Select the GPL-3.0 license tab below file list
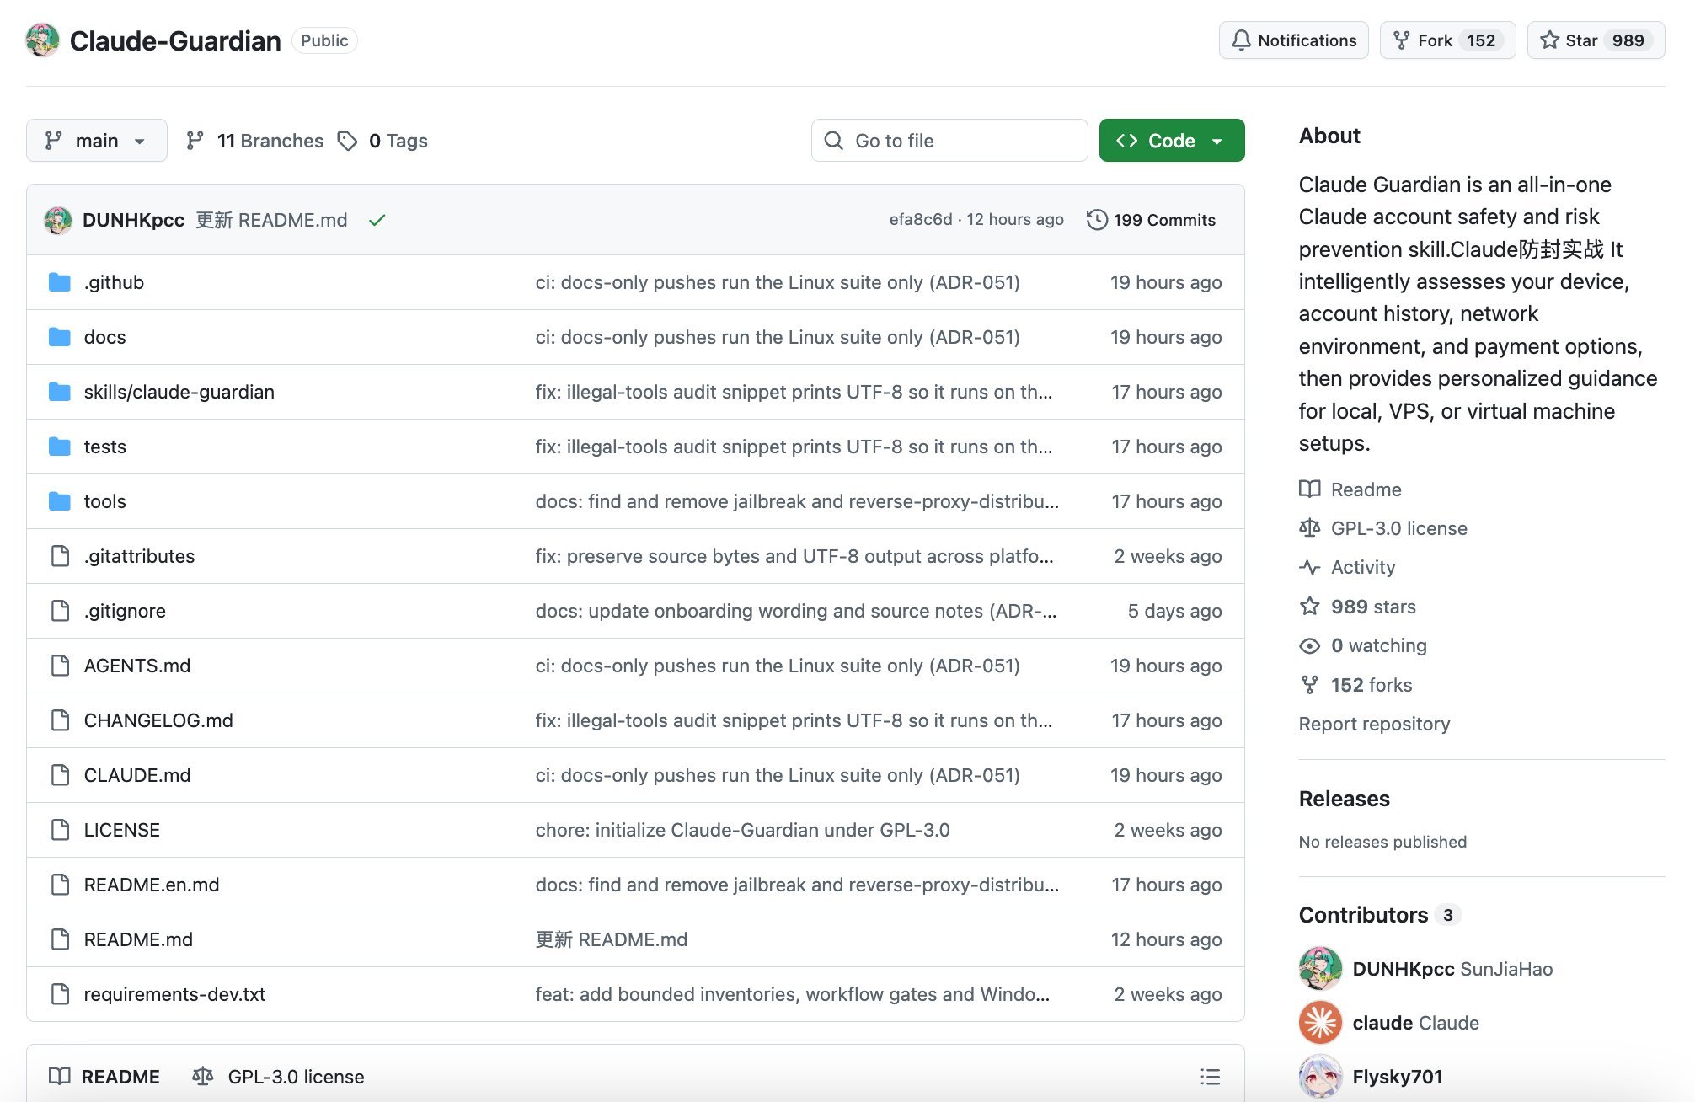1695x1102 pixels. point(278,1077)
